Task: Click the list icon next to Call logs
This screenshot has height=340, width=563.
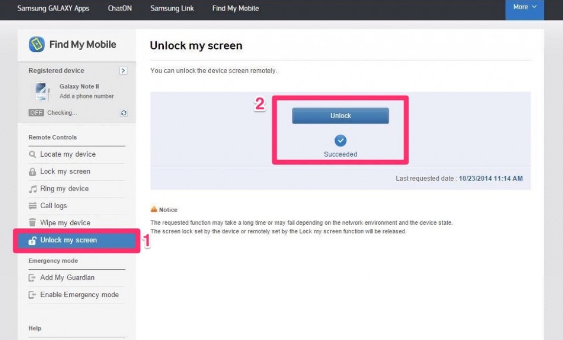Action: 32,206
